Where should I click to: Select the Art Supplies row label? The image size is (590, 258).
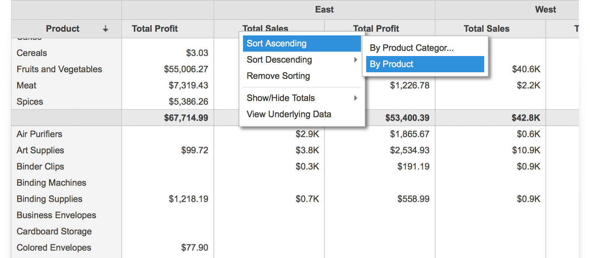tap(40, 150)
